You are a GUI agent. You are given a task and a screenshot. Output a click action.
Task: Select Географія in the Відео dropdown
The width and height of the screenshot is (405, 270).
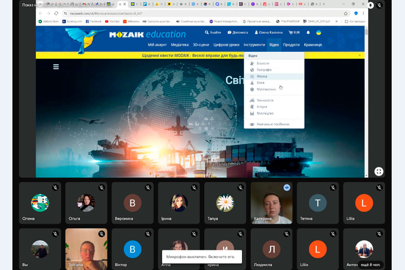click(x=274, y=70)
